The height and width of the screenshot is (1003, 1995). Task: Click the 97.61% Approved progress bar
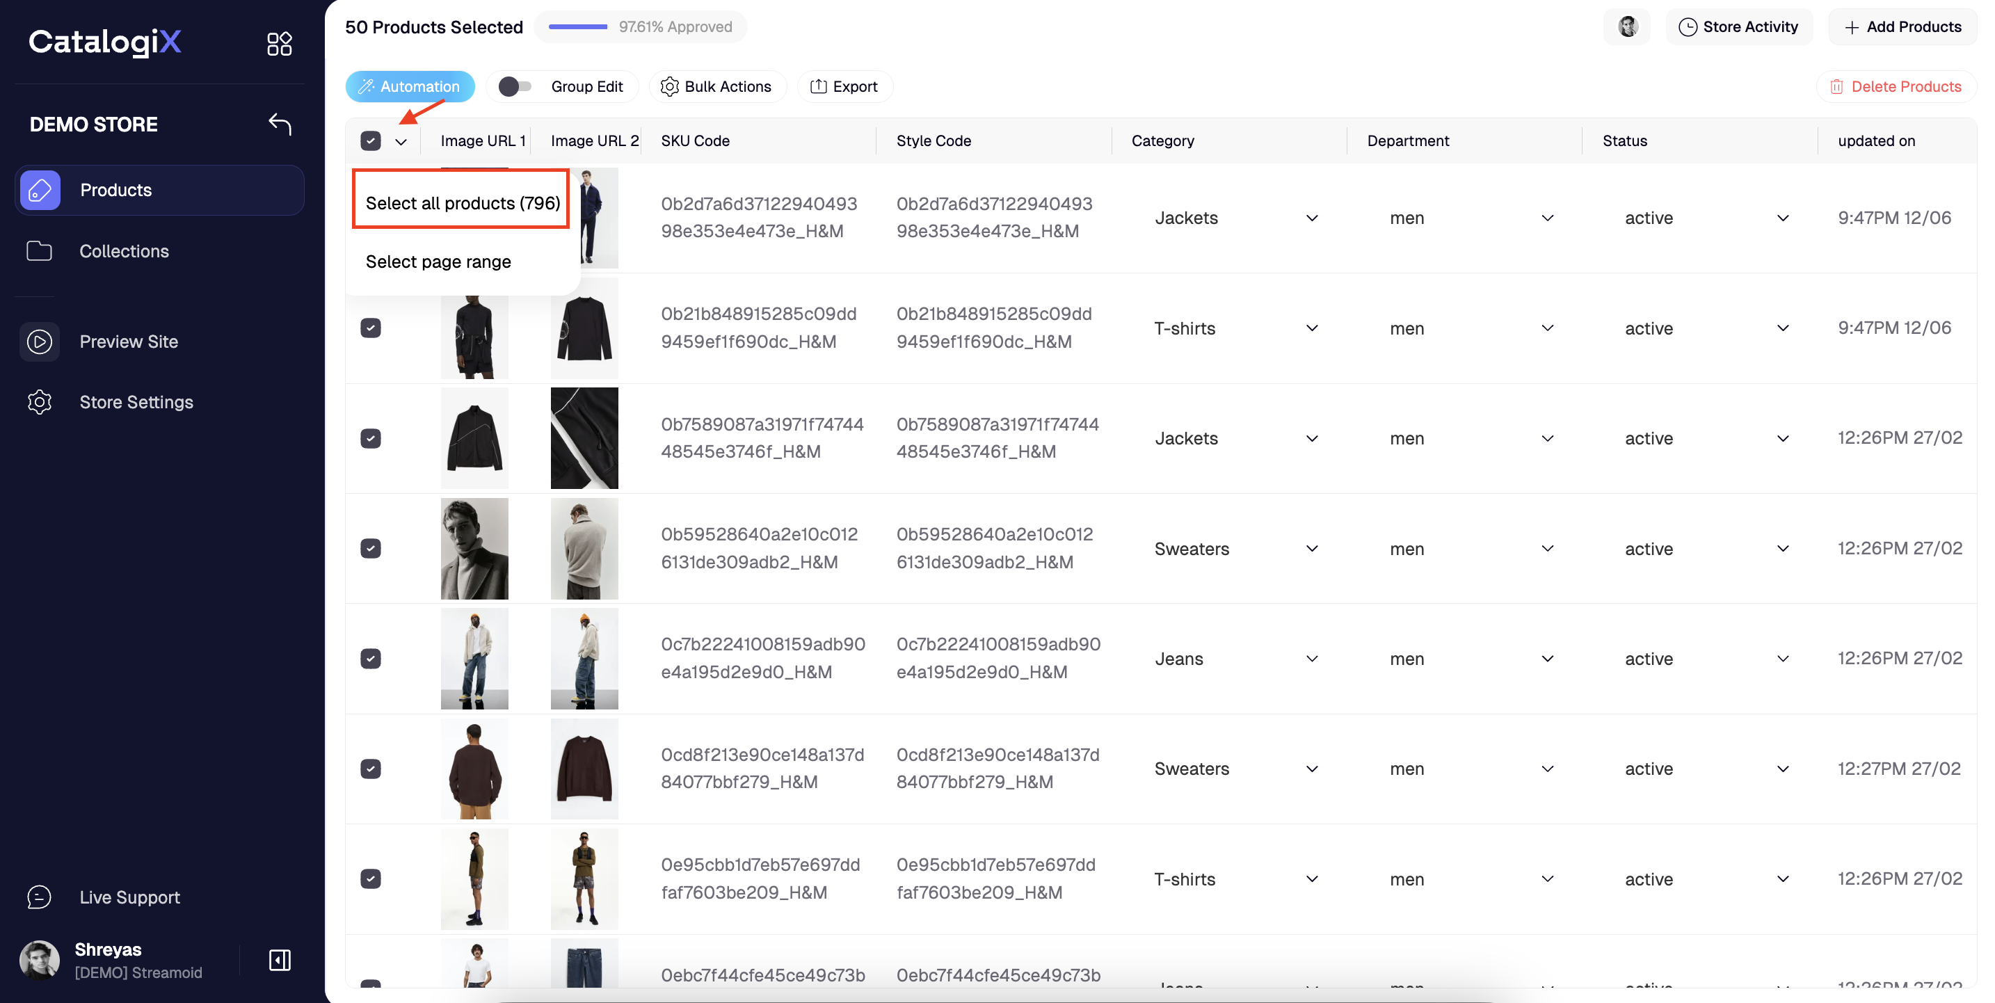(x=578, y=27)
